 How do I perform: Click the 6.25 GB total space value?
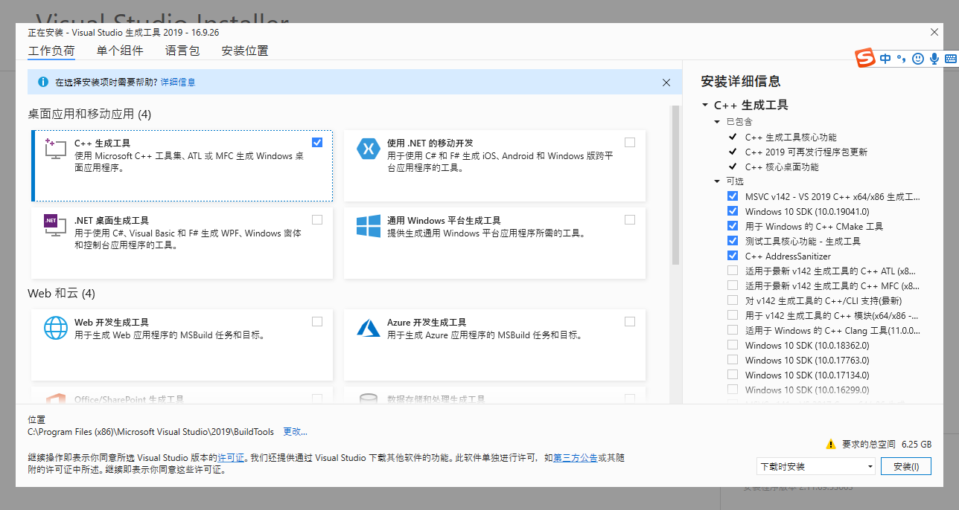917,444
